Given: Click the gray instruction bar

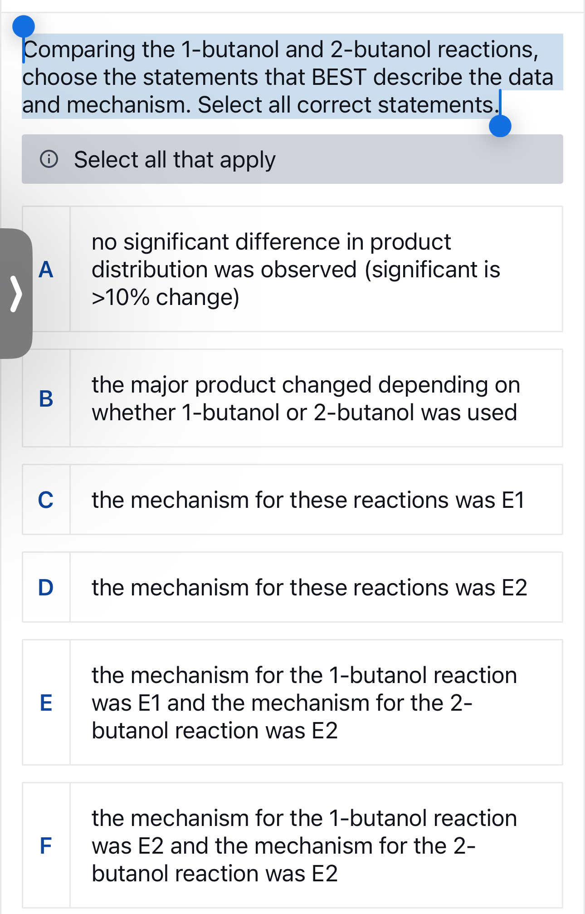Looking at the screenshot, I should click(x=292, y=160).
